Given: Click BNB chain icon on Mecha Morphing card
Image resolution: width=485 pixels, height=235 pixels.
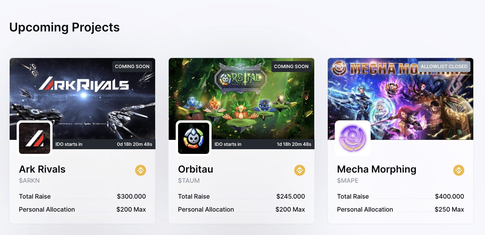Looking at the screenshot, I should (x=459, y=170).
